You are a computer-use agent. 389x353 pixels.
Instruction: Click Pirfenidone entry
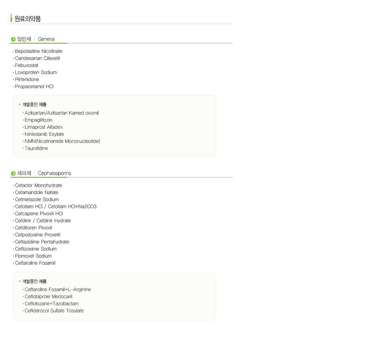coord(27,79)
